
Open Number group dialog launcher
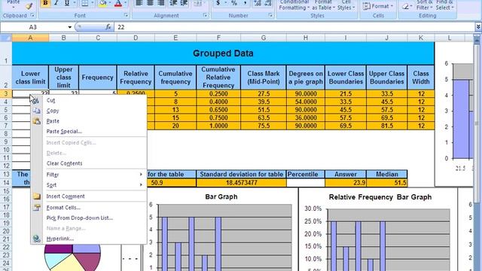270,15
